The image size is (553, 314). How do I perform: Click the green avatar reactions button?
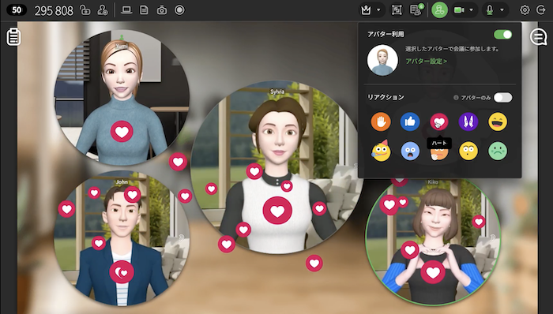click(439, 10)
